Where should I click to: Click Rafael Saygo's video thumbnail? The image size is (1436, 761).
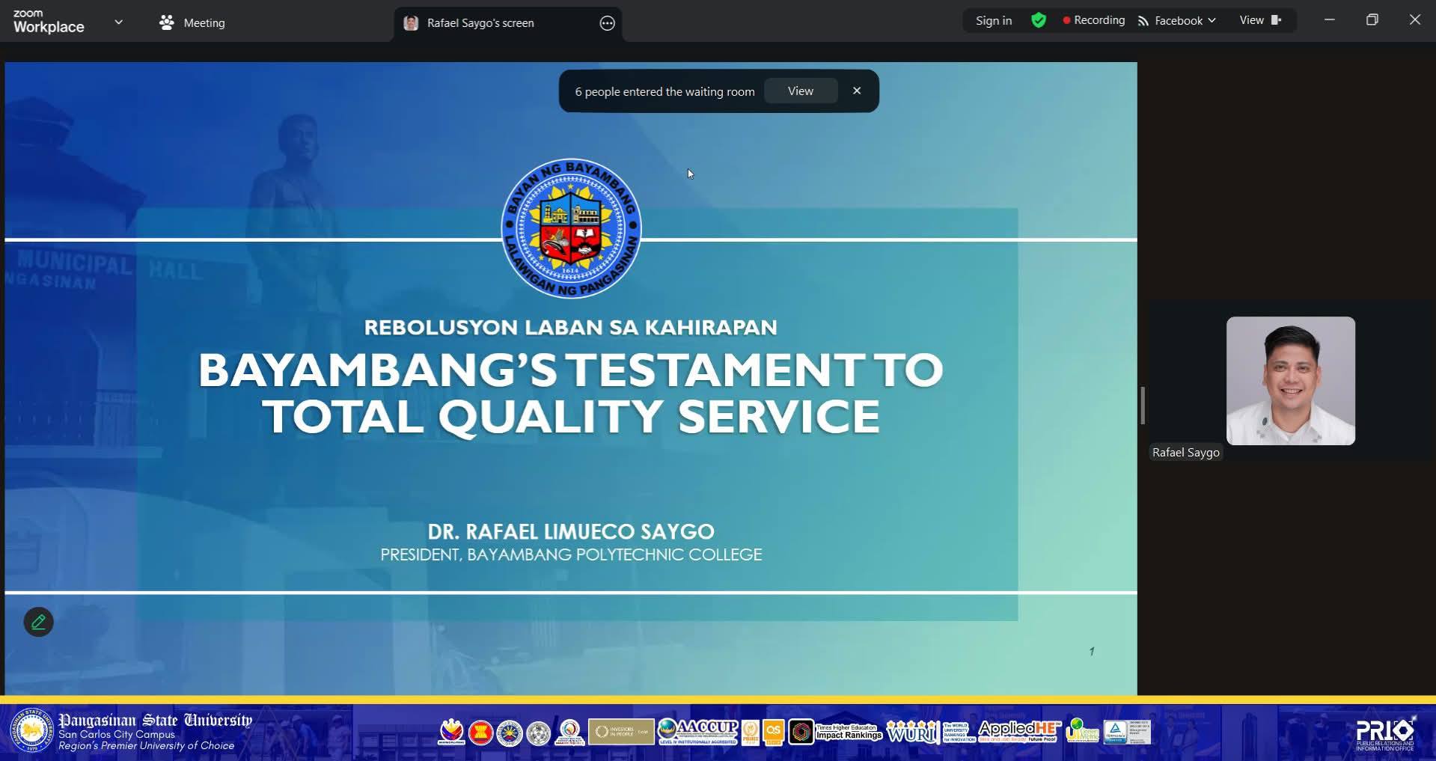[1290, 381]
